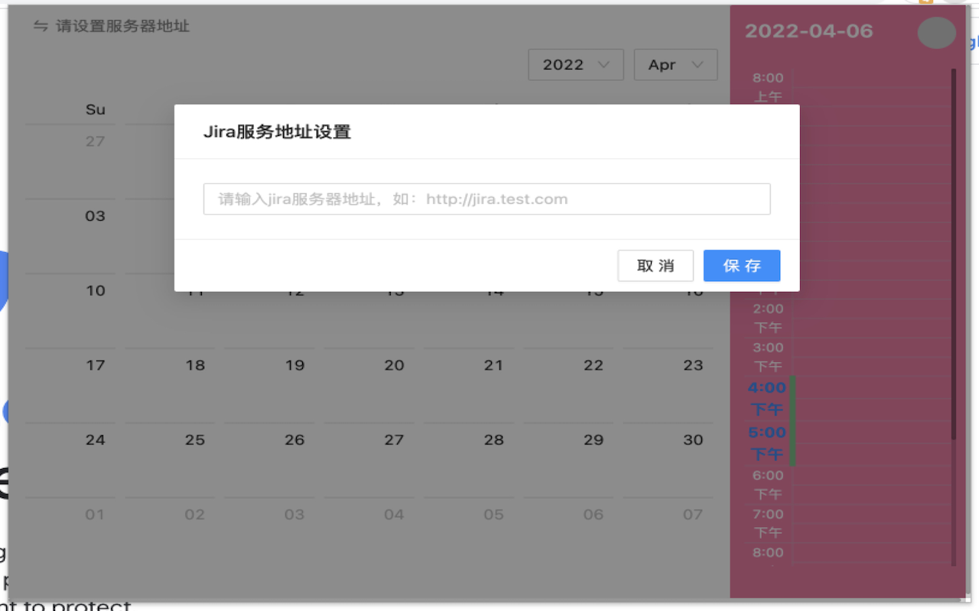Viewport: 979px width, 611px height.
Task: Click the 6:00 下午 time slot label
Action: pyautogui.click(x=768, y=484)
